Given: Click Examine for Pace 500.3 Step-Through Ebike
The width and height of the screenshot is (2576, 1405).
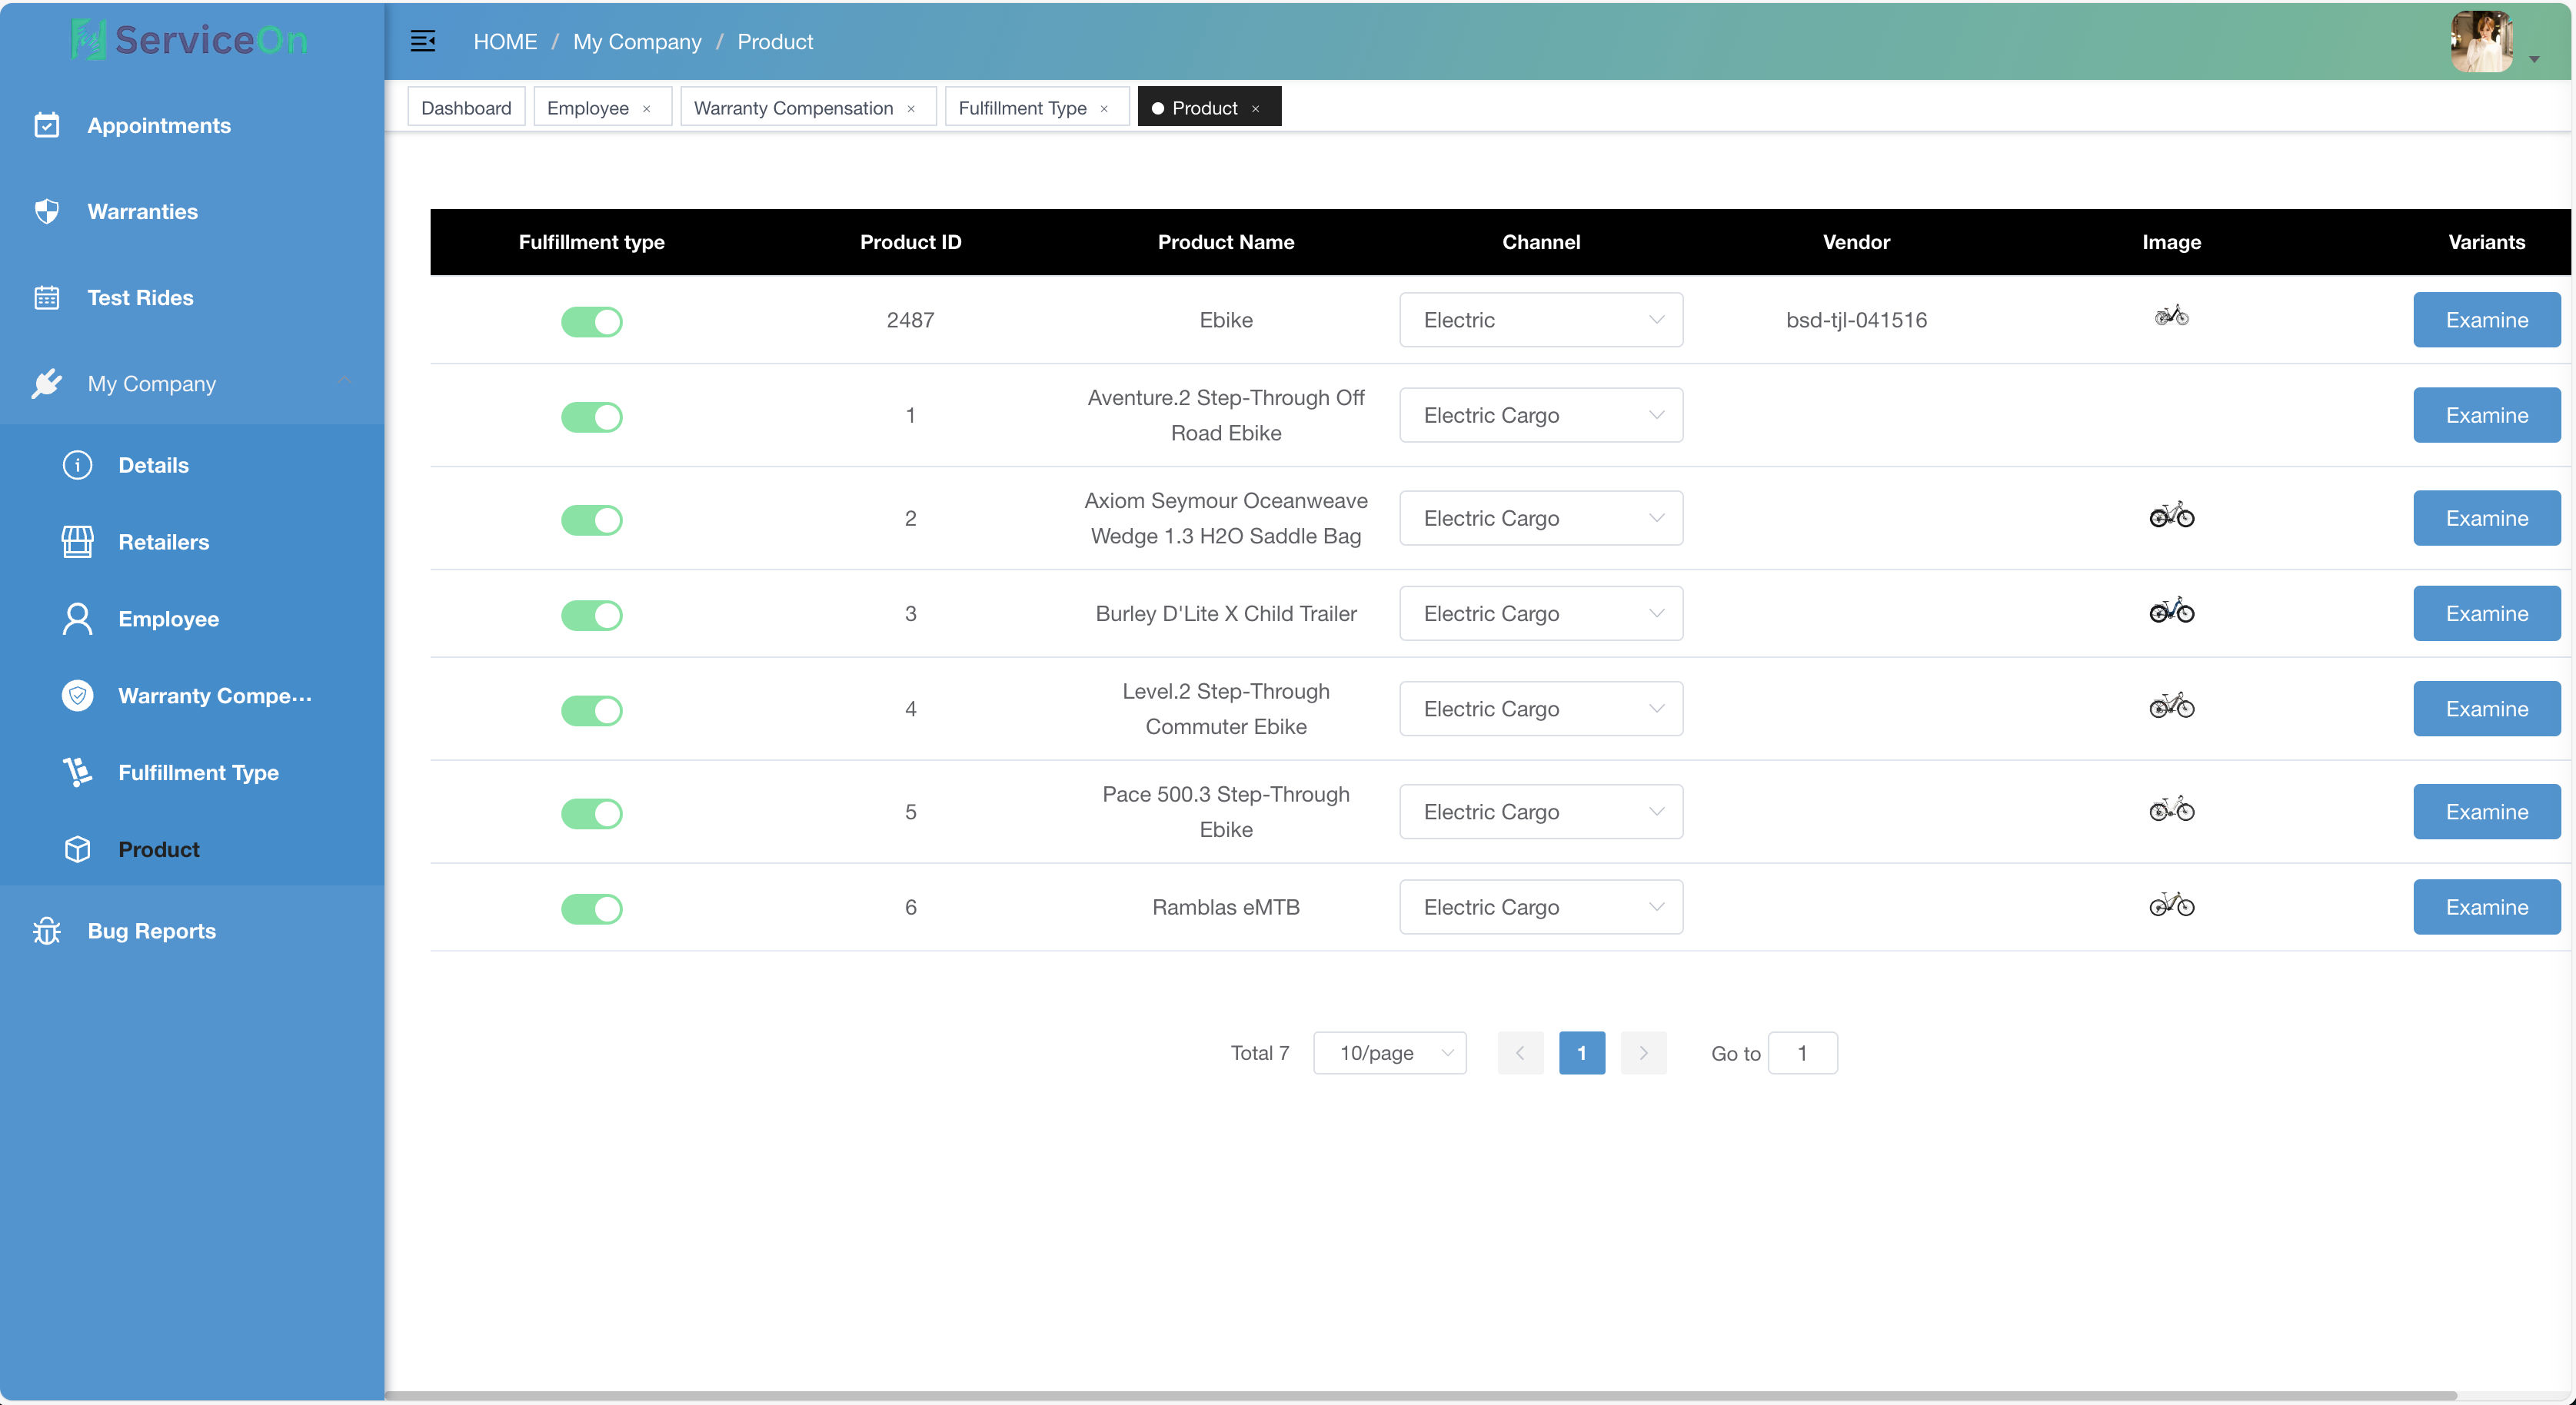Looking at the screenshot, I should coord(2486,812).
